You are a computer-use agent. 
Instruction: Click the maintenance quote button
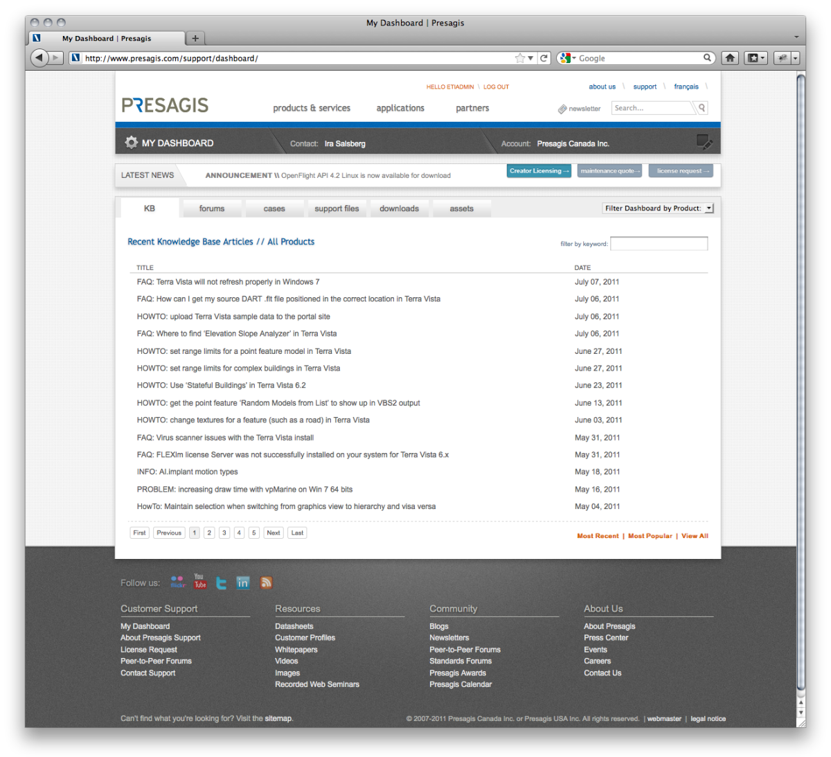(x=609, y=171)
